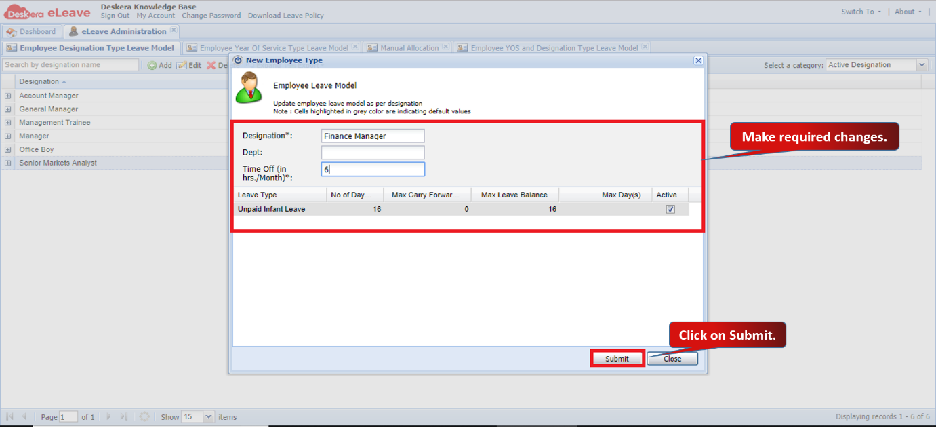Switch to the Dashboard tab
The image size is (936, 428).
tap(31, 31)
